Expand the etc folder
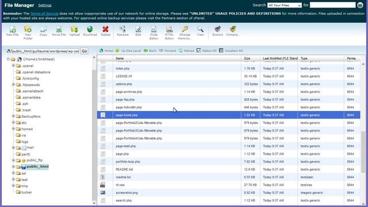Image resolution: width=368 pixels, height=207 pixels. tap(13, 122)
